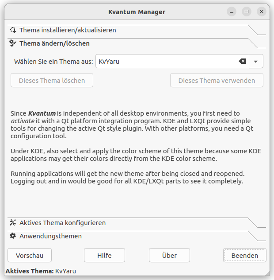The height and width of the screenshot is (280, 274).
Task: Click the Kvantum Manager window title
Action: [x=137, y=12]
